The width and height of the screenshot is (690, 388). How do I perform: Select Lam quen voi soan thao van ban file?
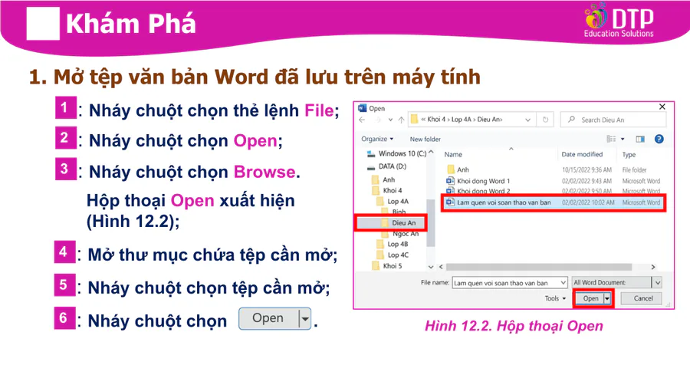(x=503, y=202)
